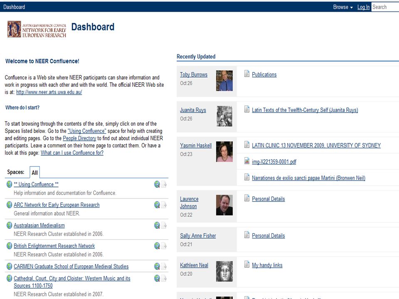Click Laurence Johnson profile photo
This screenshot has height=299, width=399.
(x=224, y=205)
